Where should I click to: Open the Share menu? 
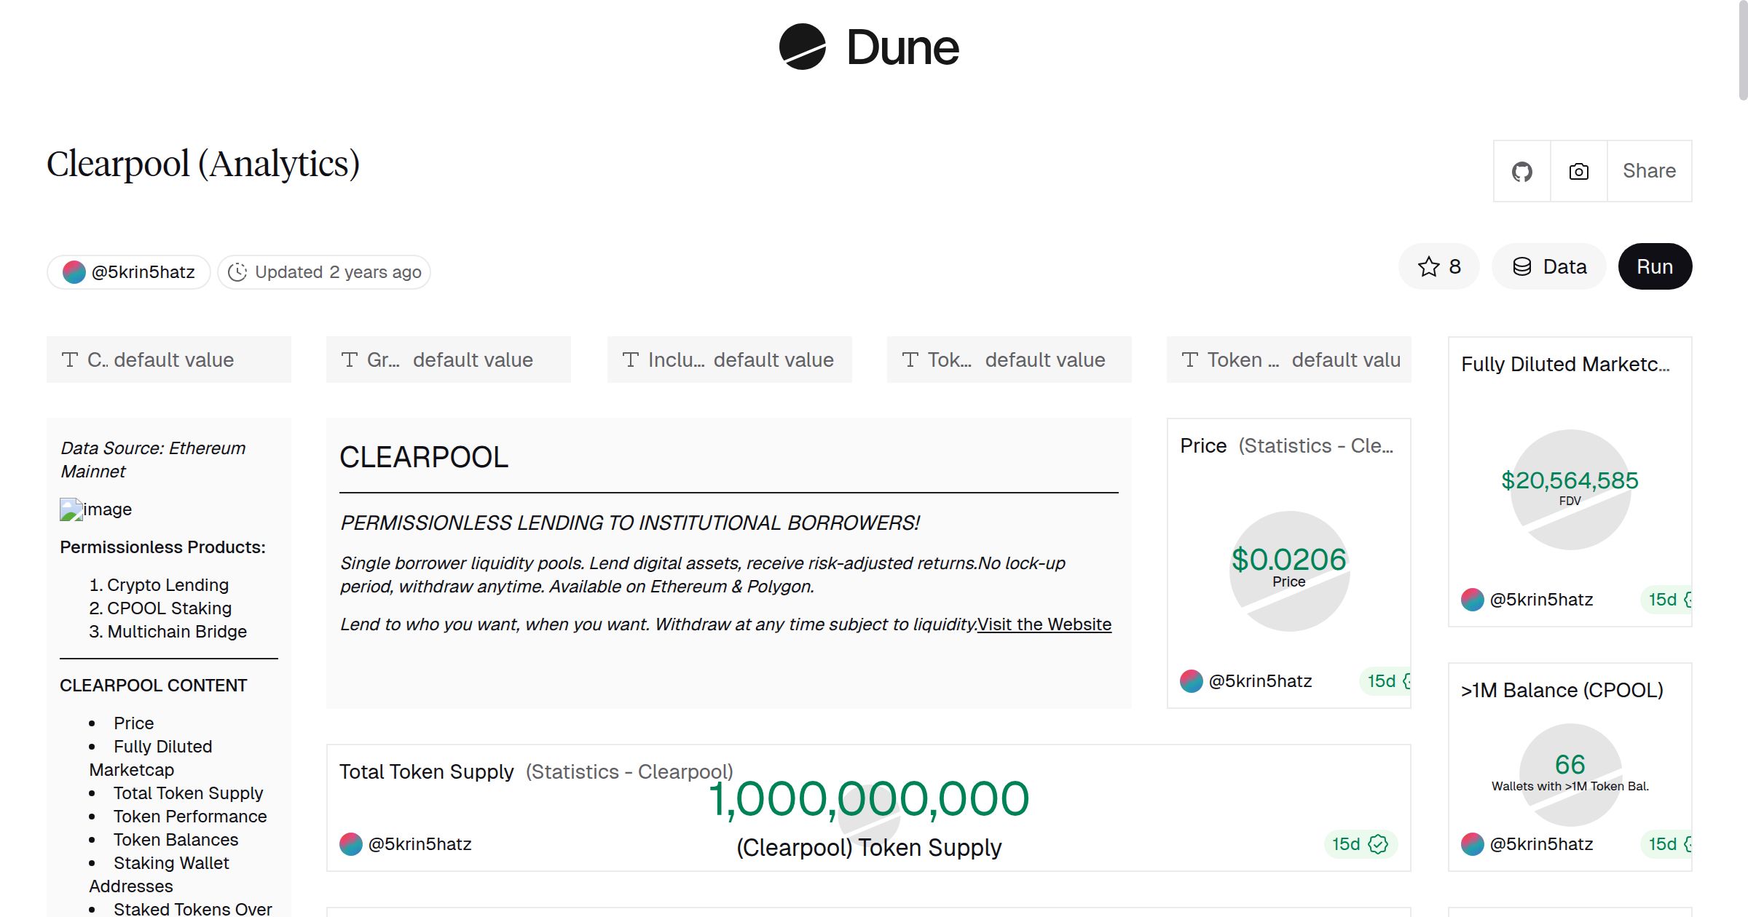[x=1649, y=171]
